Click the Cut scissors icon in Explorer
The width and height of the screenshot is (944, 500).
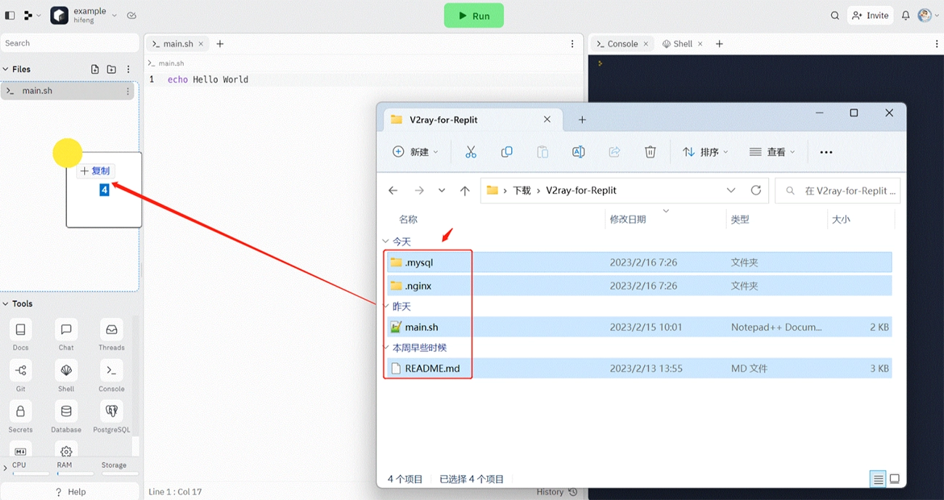(x=471, y=152)
